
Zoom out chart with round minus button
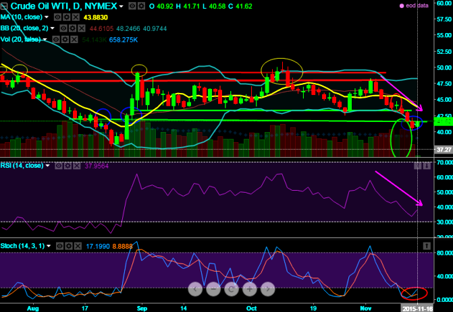pyautogui.click(x=213, y=289)
